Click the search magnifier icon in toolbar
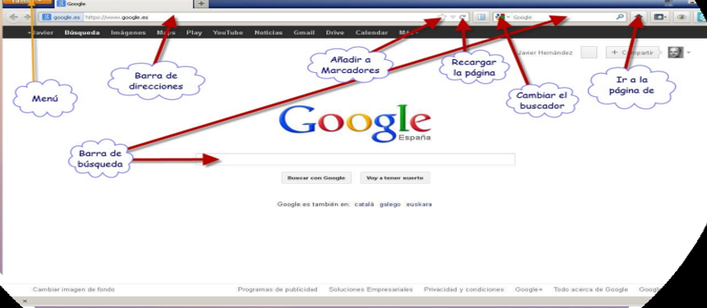 [621, 17]
